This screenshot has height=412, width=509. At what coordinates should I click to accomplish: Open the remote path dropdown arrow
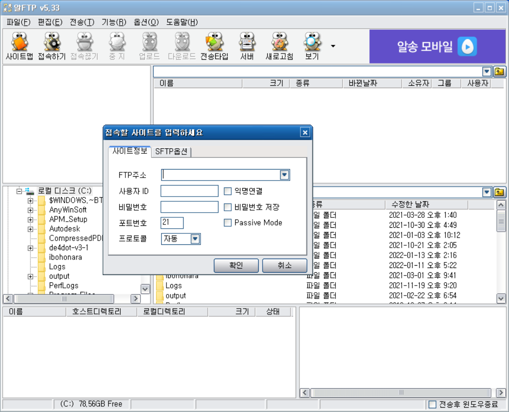(486, 72)
